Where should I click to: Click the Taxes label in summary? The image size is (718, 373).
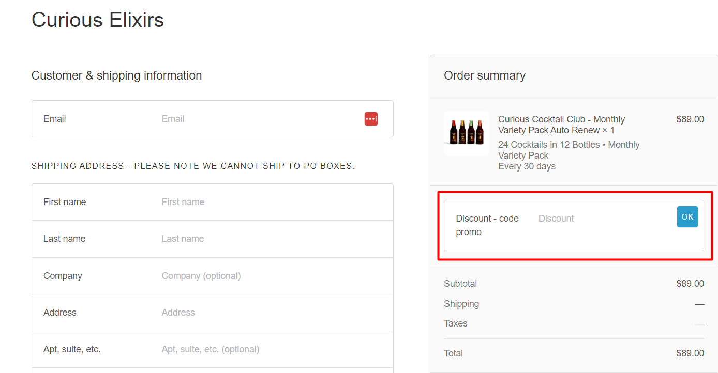pyautogui.click(x=456, y=323)
